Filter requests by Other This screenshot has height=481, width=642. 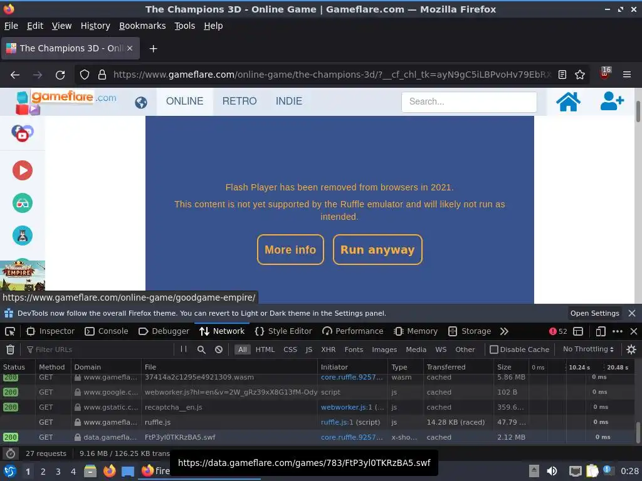pyautogui.click(x=465, y=349)
